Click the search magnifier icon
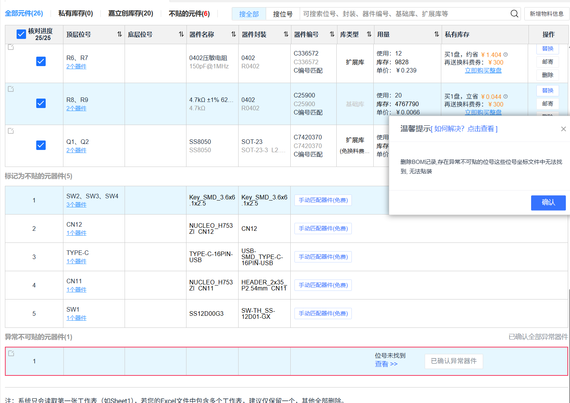 coord(514,14)
